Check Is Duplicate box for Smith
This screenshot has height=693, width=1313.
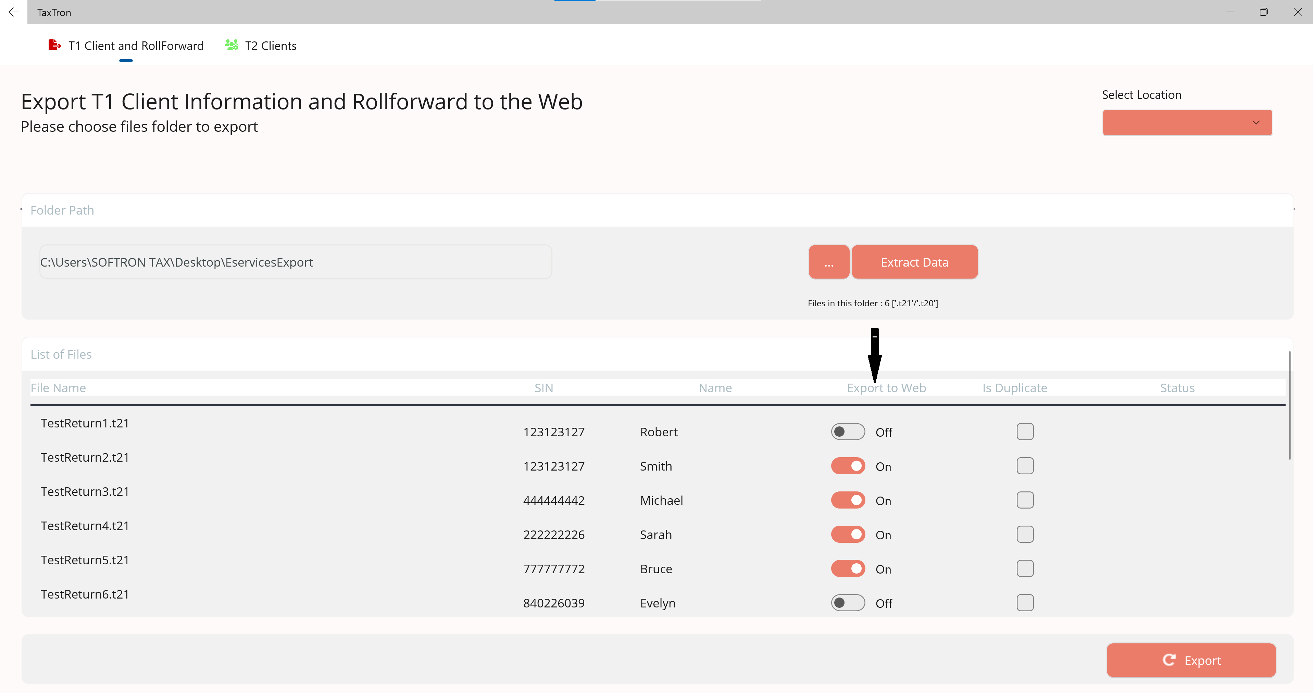point(1025,466)
